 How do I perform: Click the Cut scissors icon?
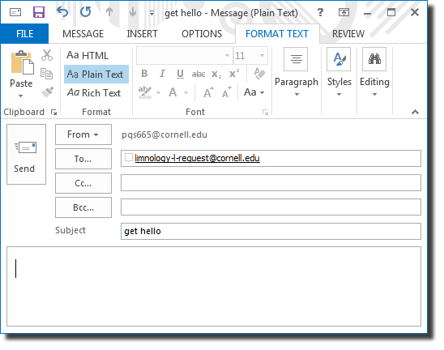click(47, 55)
